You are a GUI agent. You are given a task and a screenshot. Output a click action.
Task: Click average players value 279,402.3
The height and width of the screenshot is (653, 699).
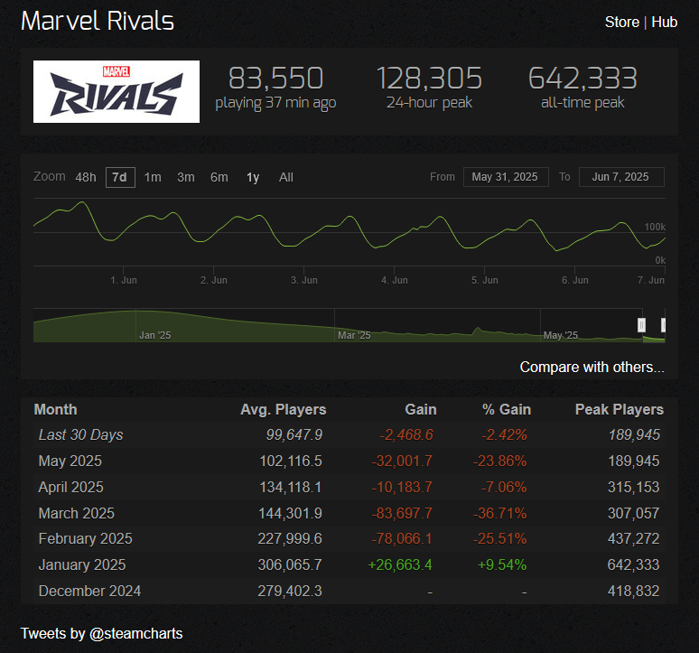coord(290,591)
